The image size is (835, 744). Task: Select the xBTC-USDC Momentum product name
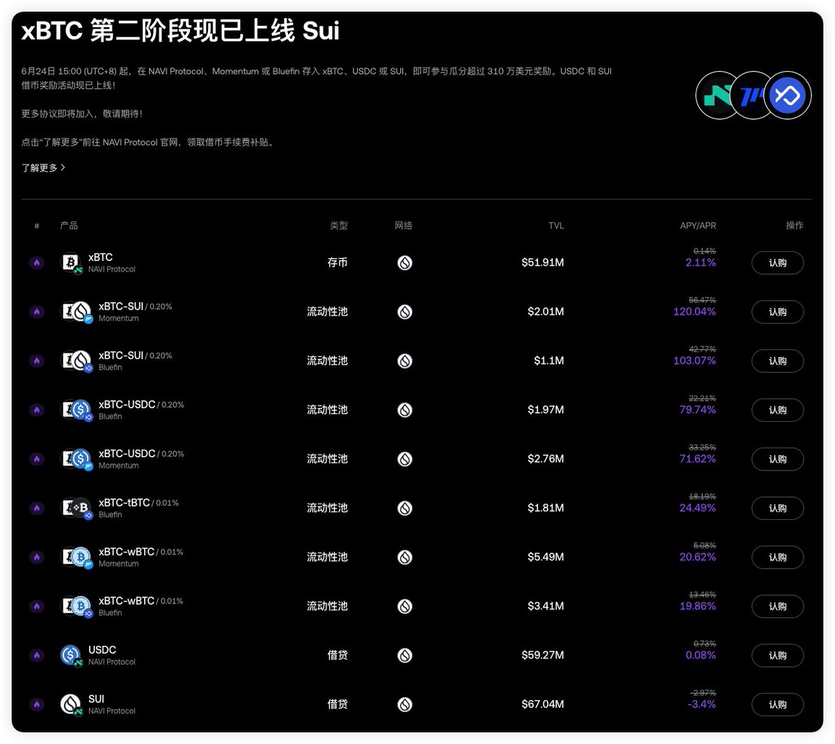click(x=127, y=454)
